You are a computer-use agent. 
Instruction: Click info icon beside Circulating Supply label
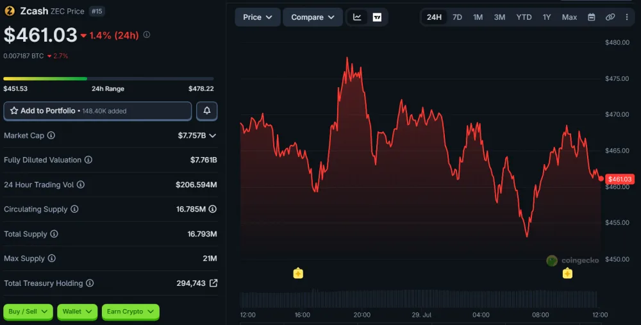click(74, 209)
